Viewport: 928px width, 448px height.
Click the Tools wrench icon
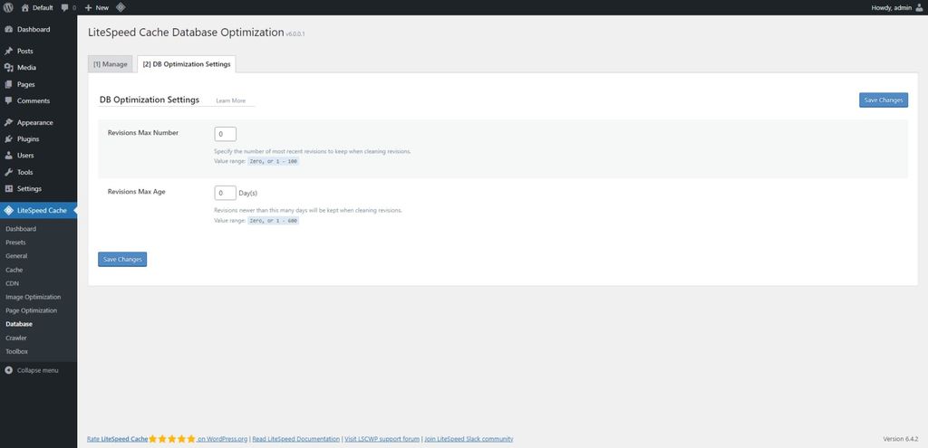(8, 172)
